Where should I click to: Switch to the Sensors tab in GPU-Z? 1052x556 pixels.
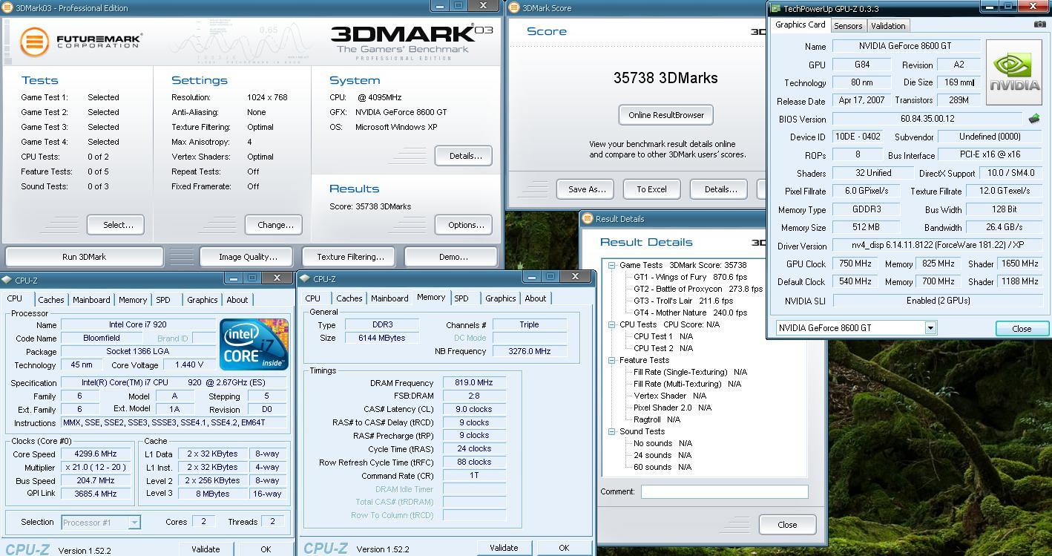tap(848, 25)
